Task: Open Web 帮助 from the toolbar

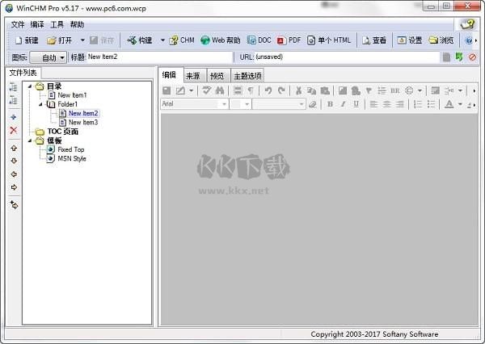Action: (221, 40)
